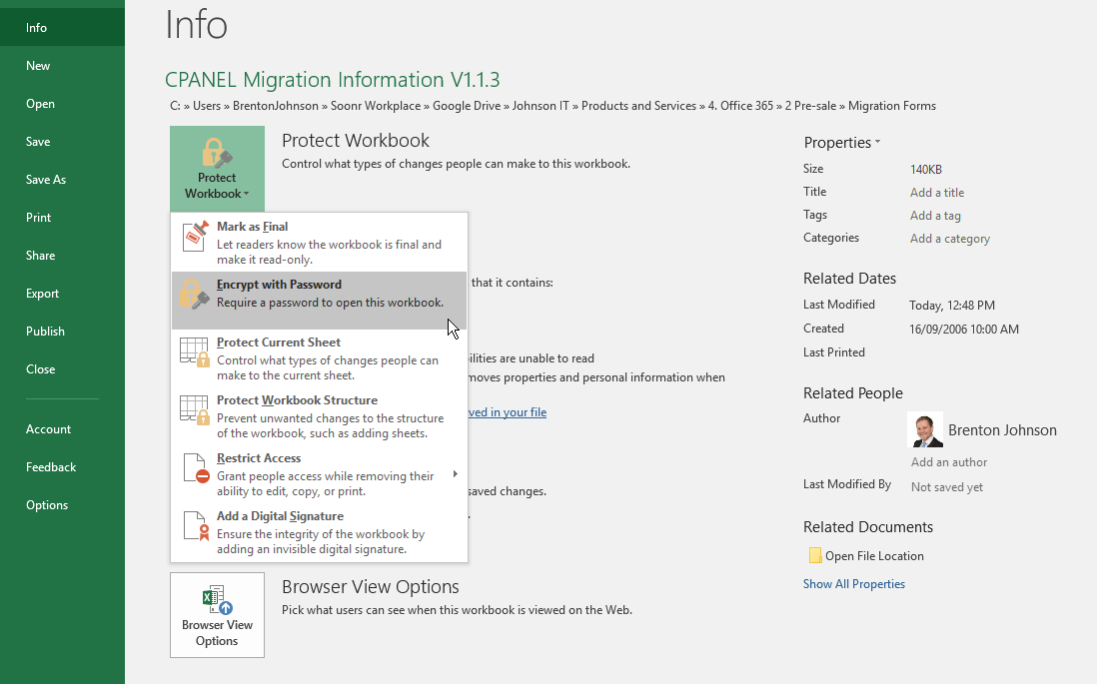The height and width of the screenshot is (684, 1097).
Task: Select Save As in the sidebar
Action: pyautogui.click(x=46, y=180)
